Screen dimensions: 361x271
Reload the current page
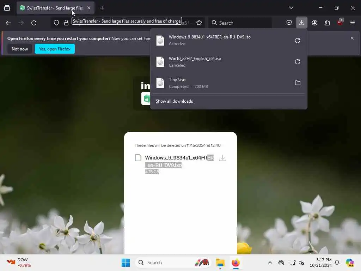coord(34,23)
